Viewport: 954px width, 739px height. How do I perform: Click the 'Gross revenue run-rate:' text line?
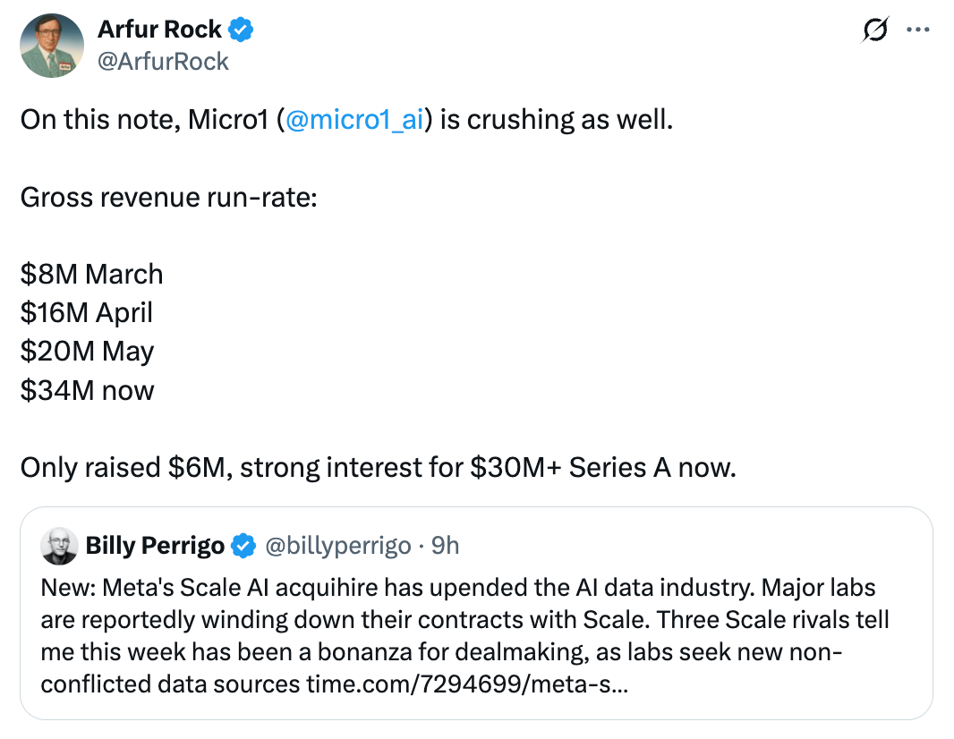(x=169, y=198)
